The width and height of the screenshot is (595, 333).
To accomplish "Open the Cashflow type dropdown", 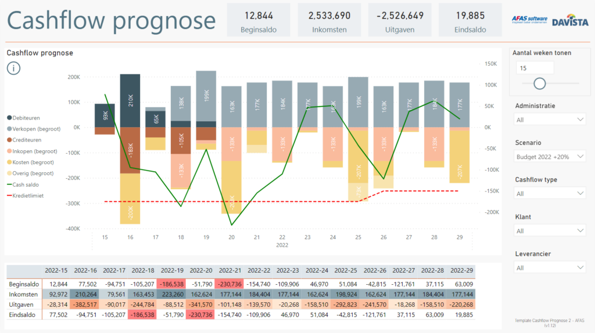I will [550, 194].
